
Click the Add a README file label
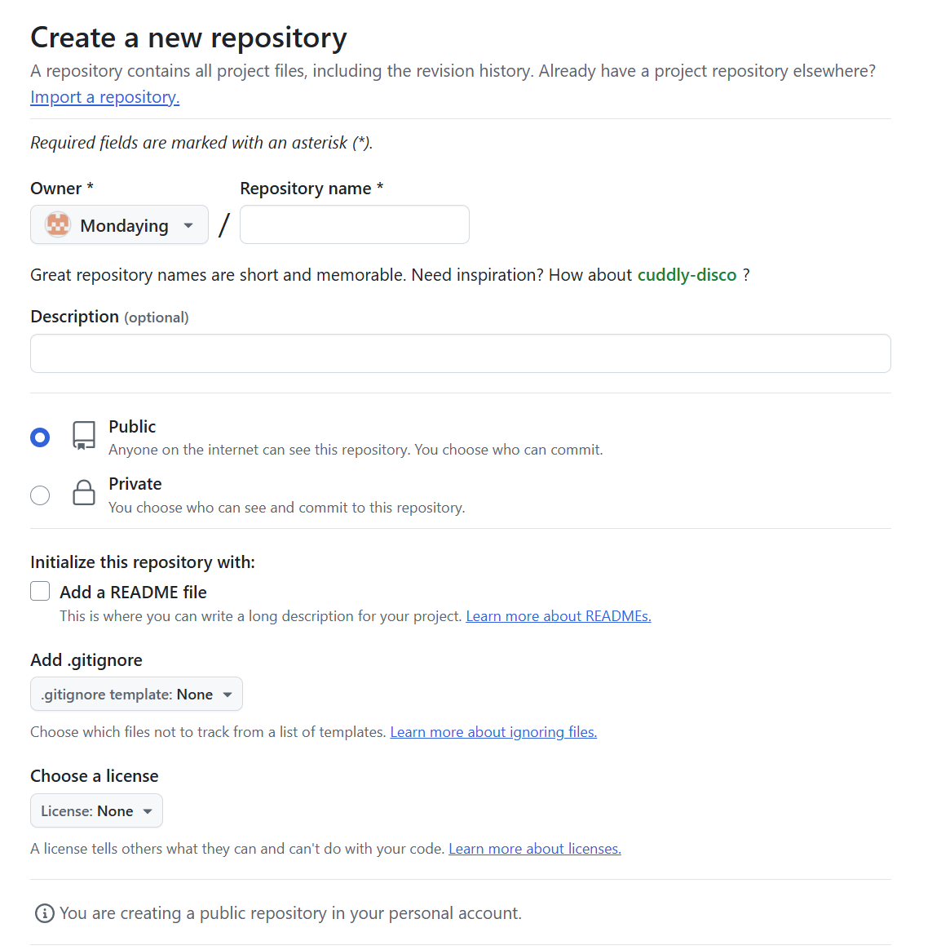(133, 593)
